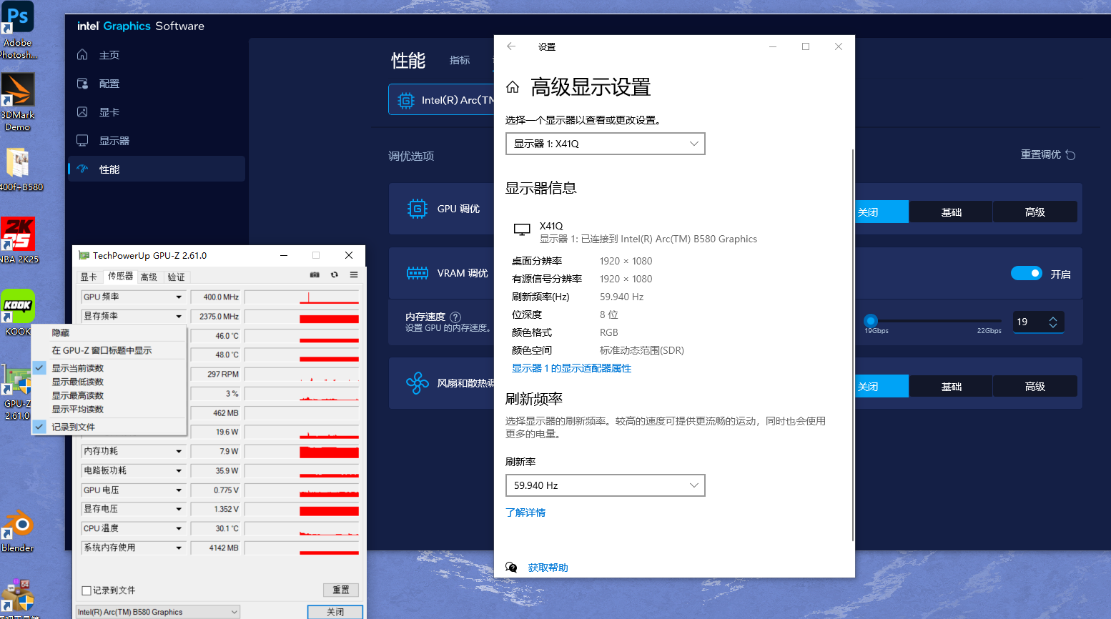
Task: Click the 重置 button in GPU-Z
Action: pyautogui.click(x=340, y=590)
